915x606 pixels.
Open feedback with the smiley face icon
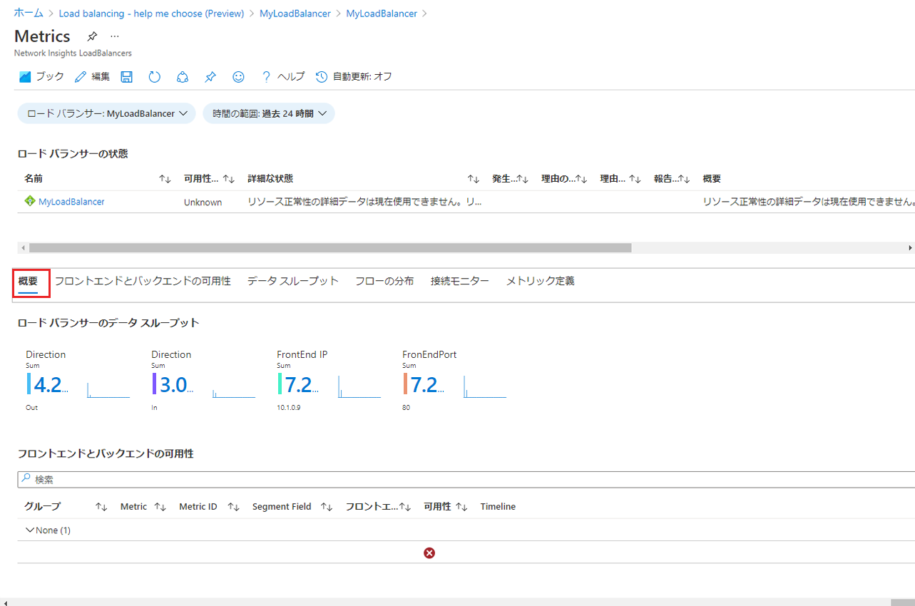coord(238,77)
